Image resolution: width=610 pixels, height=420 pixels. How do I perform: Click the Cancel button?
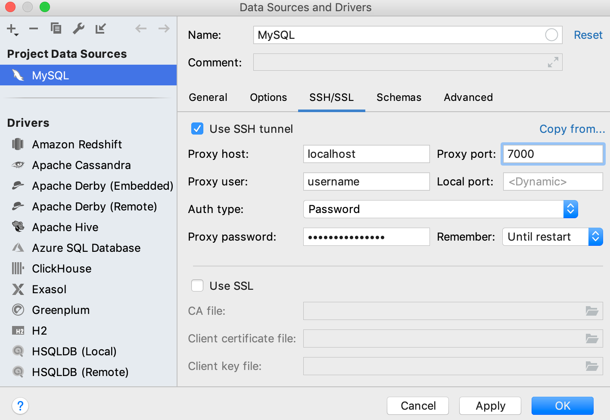[x=418, y=406]
